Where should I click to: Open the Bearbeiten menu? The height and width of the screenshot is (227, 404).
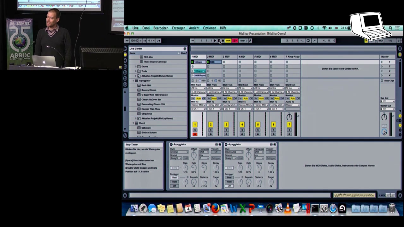[x=161, y=28]
